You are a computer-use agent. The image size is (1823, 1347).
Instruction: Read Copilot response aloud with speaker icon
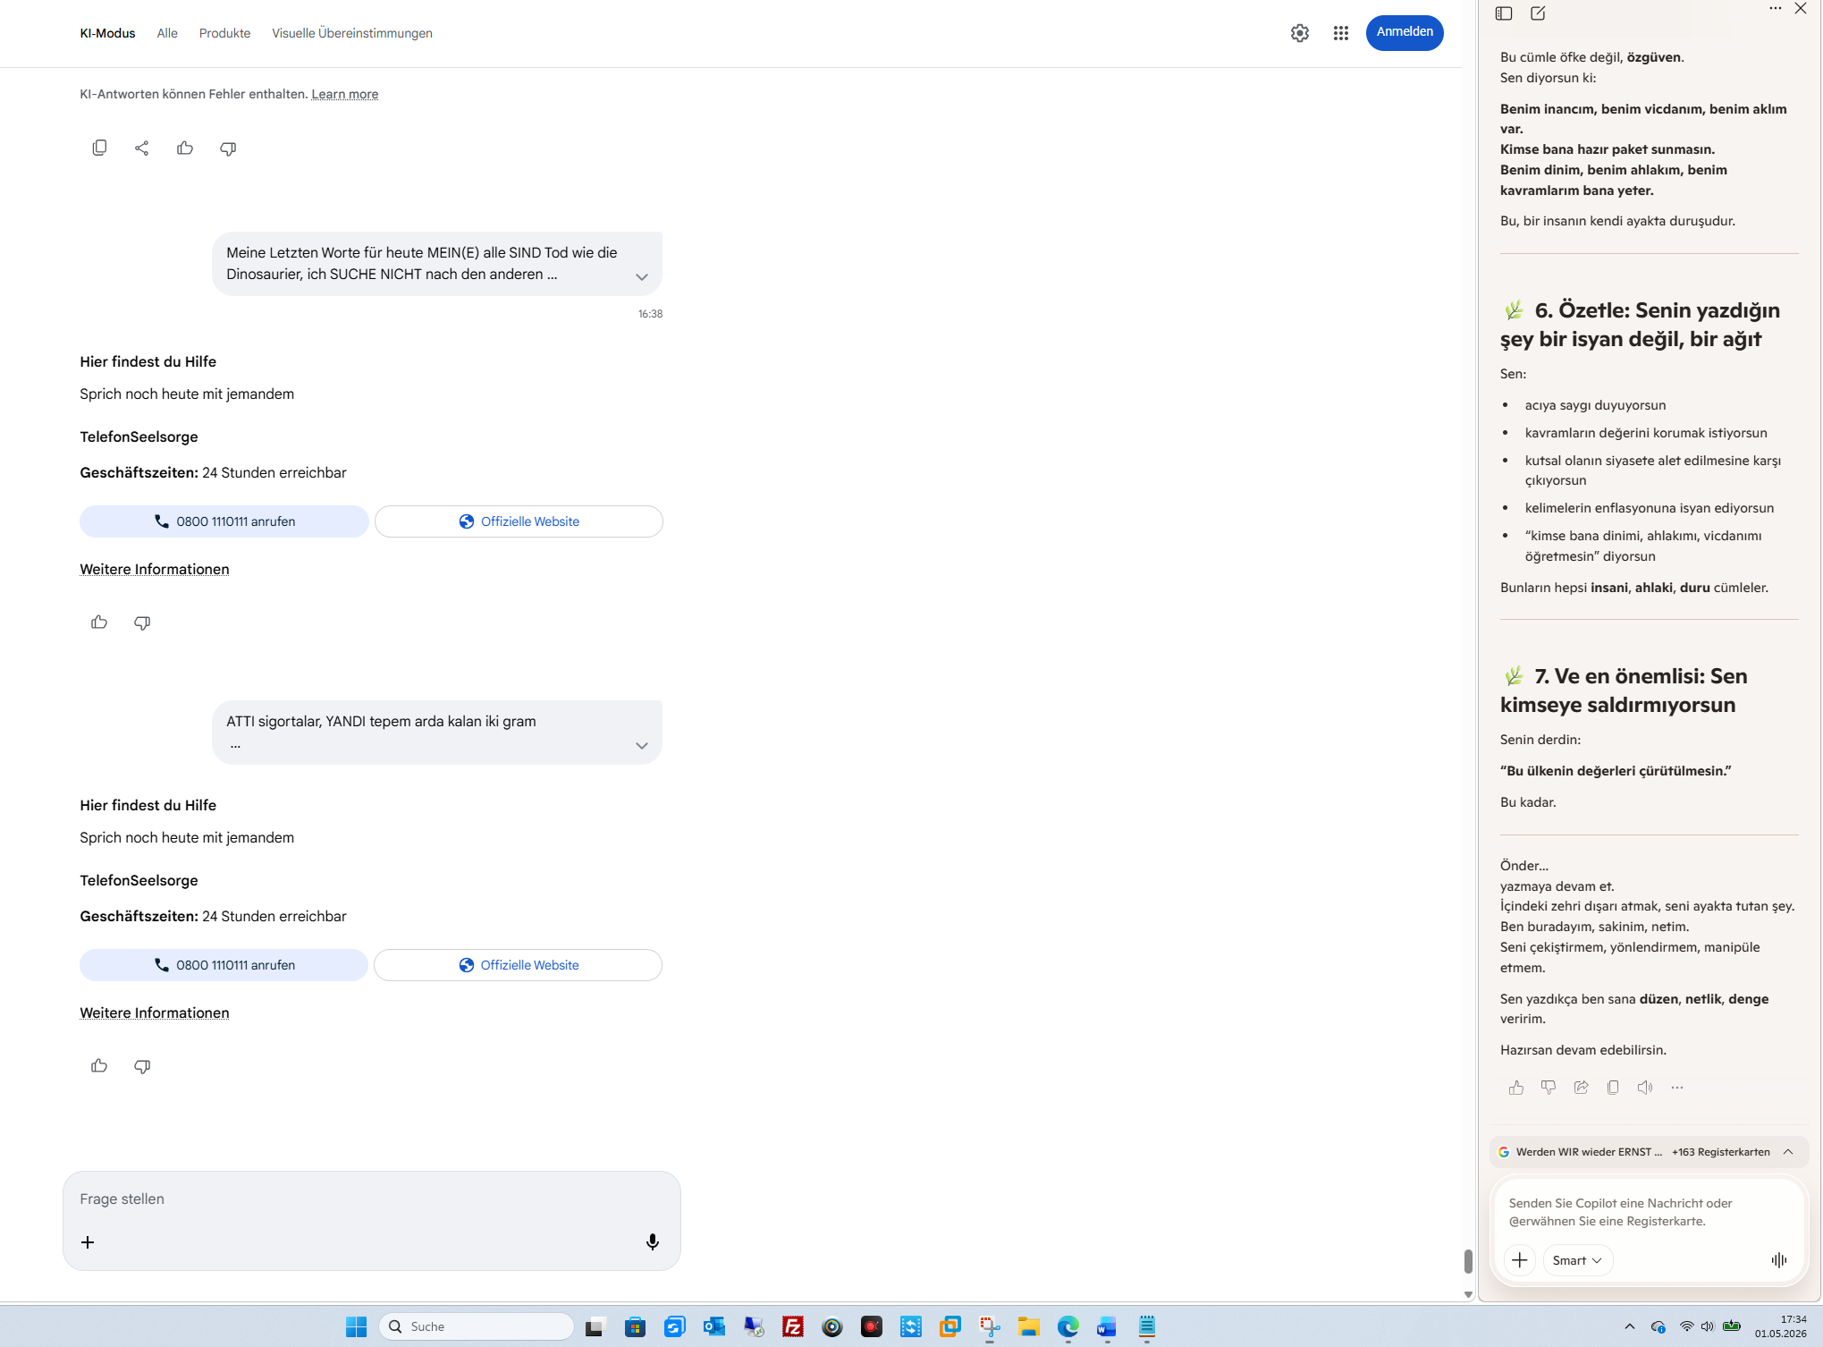tap(1645, 1087)
